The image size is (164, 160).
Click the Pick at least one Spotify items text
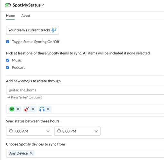(x=78, y=53)
